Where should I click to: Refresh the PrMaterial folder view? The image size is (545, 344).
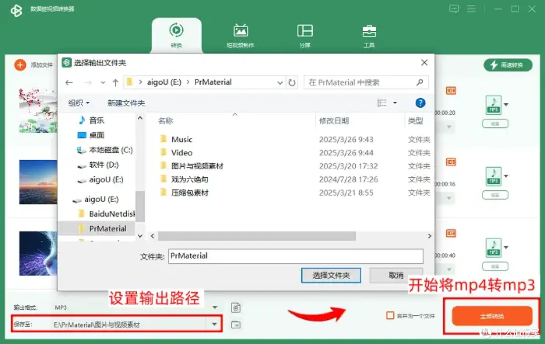click(292, 83)
